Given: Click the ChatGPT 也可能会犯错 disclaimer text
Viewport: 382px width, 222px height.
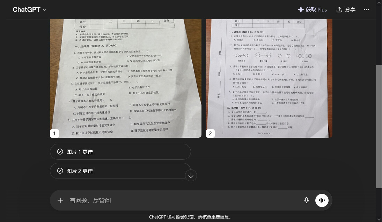Looking at the screenshot, I should (x=190, y=217).
